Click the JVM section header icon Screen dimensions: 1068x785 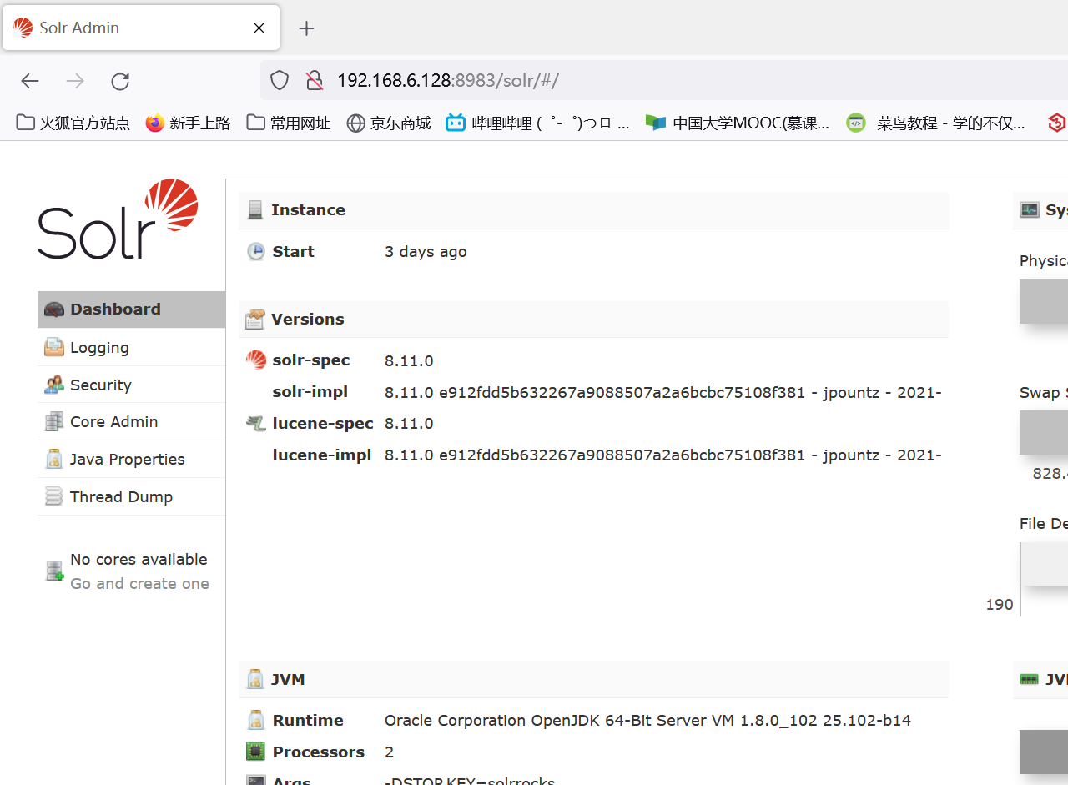[x=255, y=680]
